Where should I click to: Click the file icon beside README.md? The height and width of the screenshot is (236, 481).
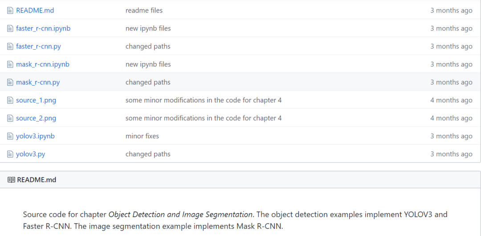pyautogui.click(x=10, y=10)
